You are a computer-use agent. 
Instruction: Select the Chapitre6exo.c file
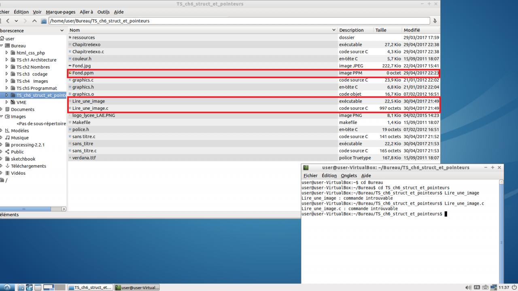[254, 52]
